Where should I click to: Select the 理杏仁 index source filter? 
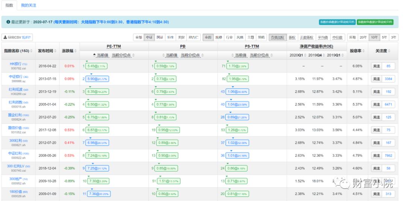(x=194, y=37)
